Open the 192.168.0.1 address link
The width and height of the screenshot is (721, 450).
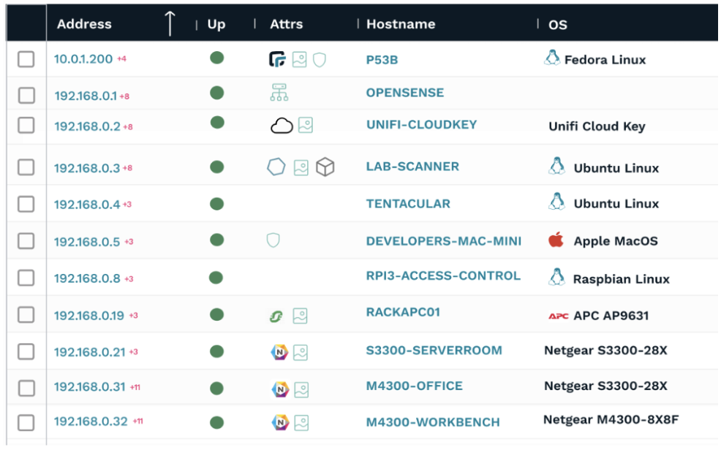[x=86, y=96]
